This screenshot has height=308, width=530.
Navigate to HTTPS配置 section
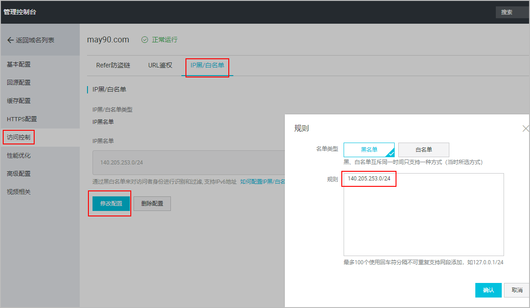click(x=21, y=119)
